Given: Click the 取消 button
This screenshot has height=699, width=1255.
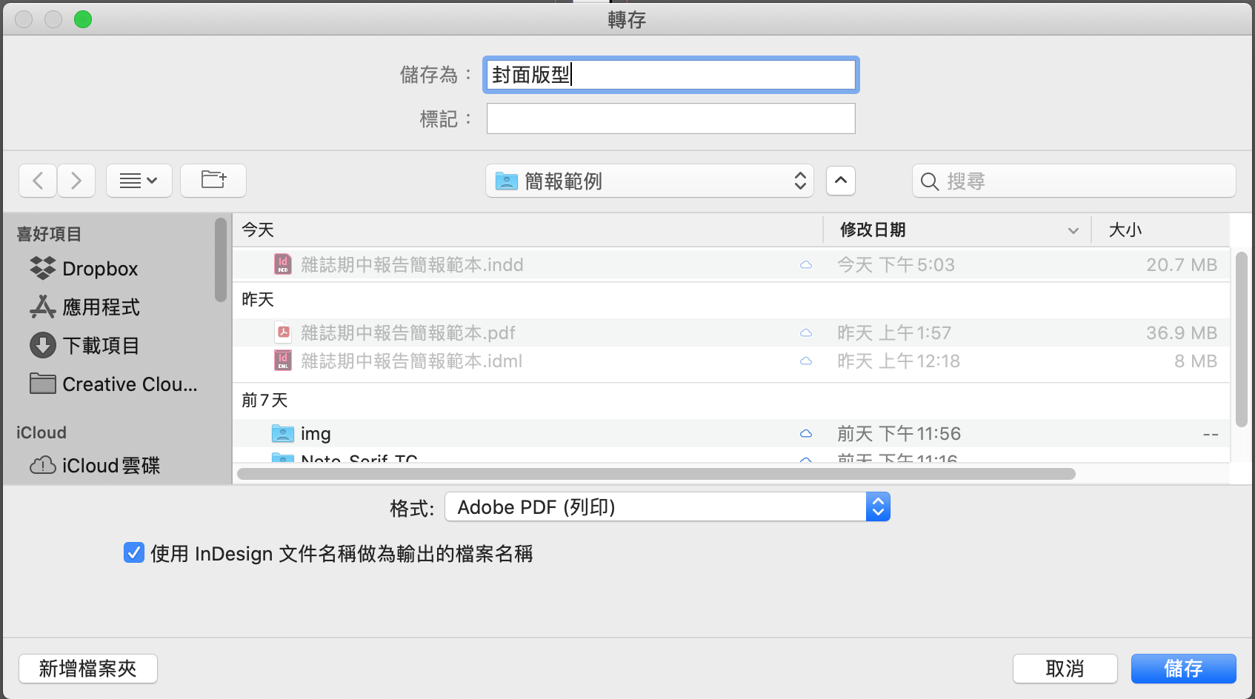Looking at the screenshot, I should pyautogui.click(x=1065, y=669).
